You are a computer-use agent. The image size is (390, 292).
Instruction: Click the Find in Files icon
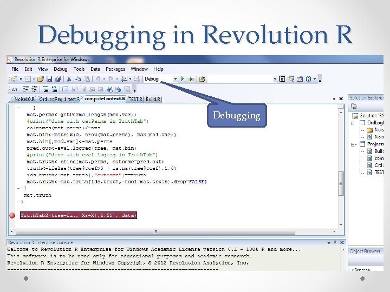tap(202, 79)
